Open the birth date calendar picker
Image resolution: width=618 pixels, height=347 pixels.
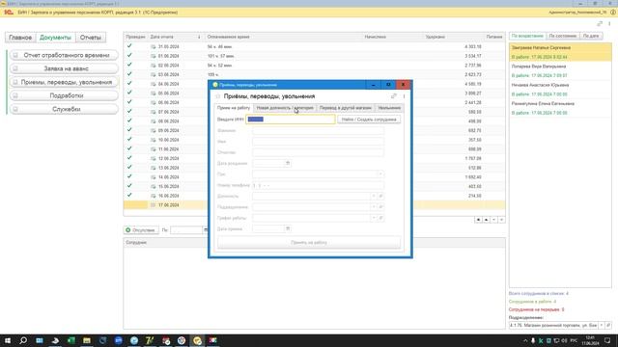point(288,163)
